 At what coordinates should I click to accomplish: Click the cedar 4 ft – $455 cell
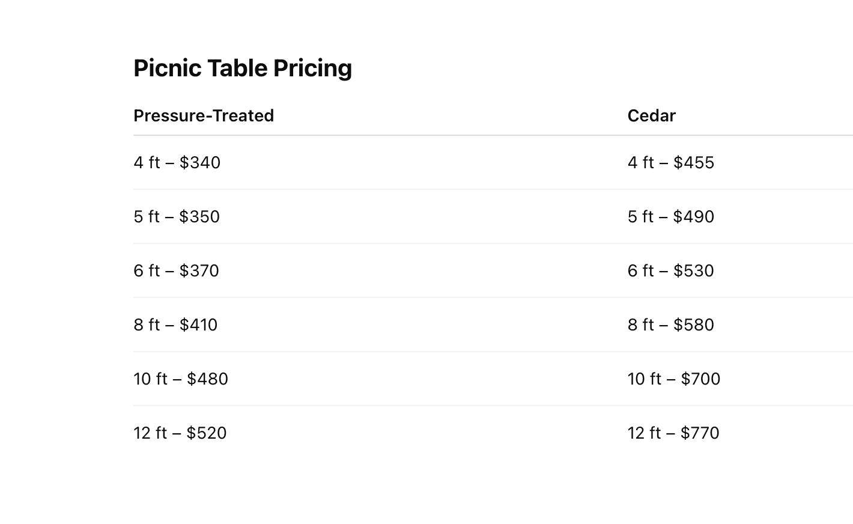point(740,162)
